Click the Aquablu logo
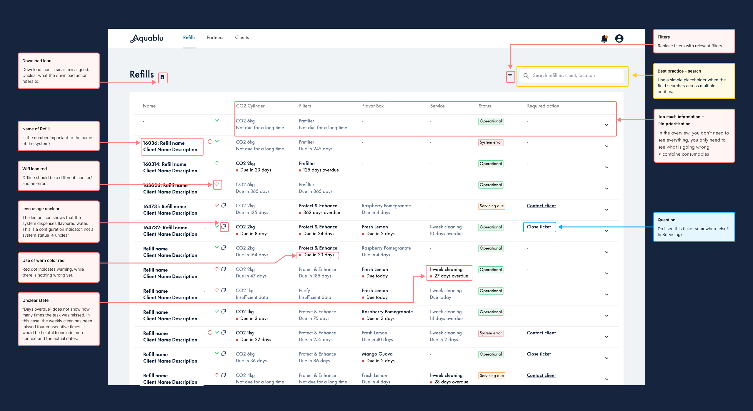Viewport: 753px width, 411px height. pos(146,38)
